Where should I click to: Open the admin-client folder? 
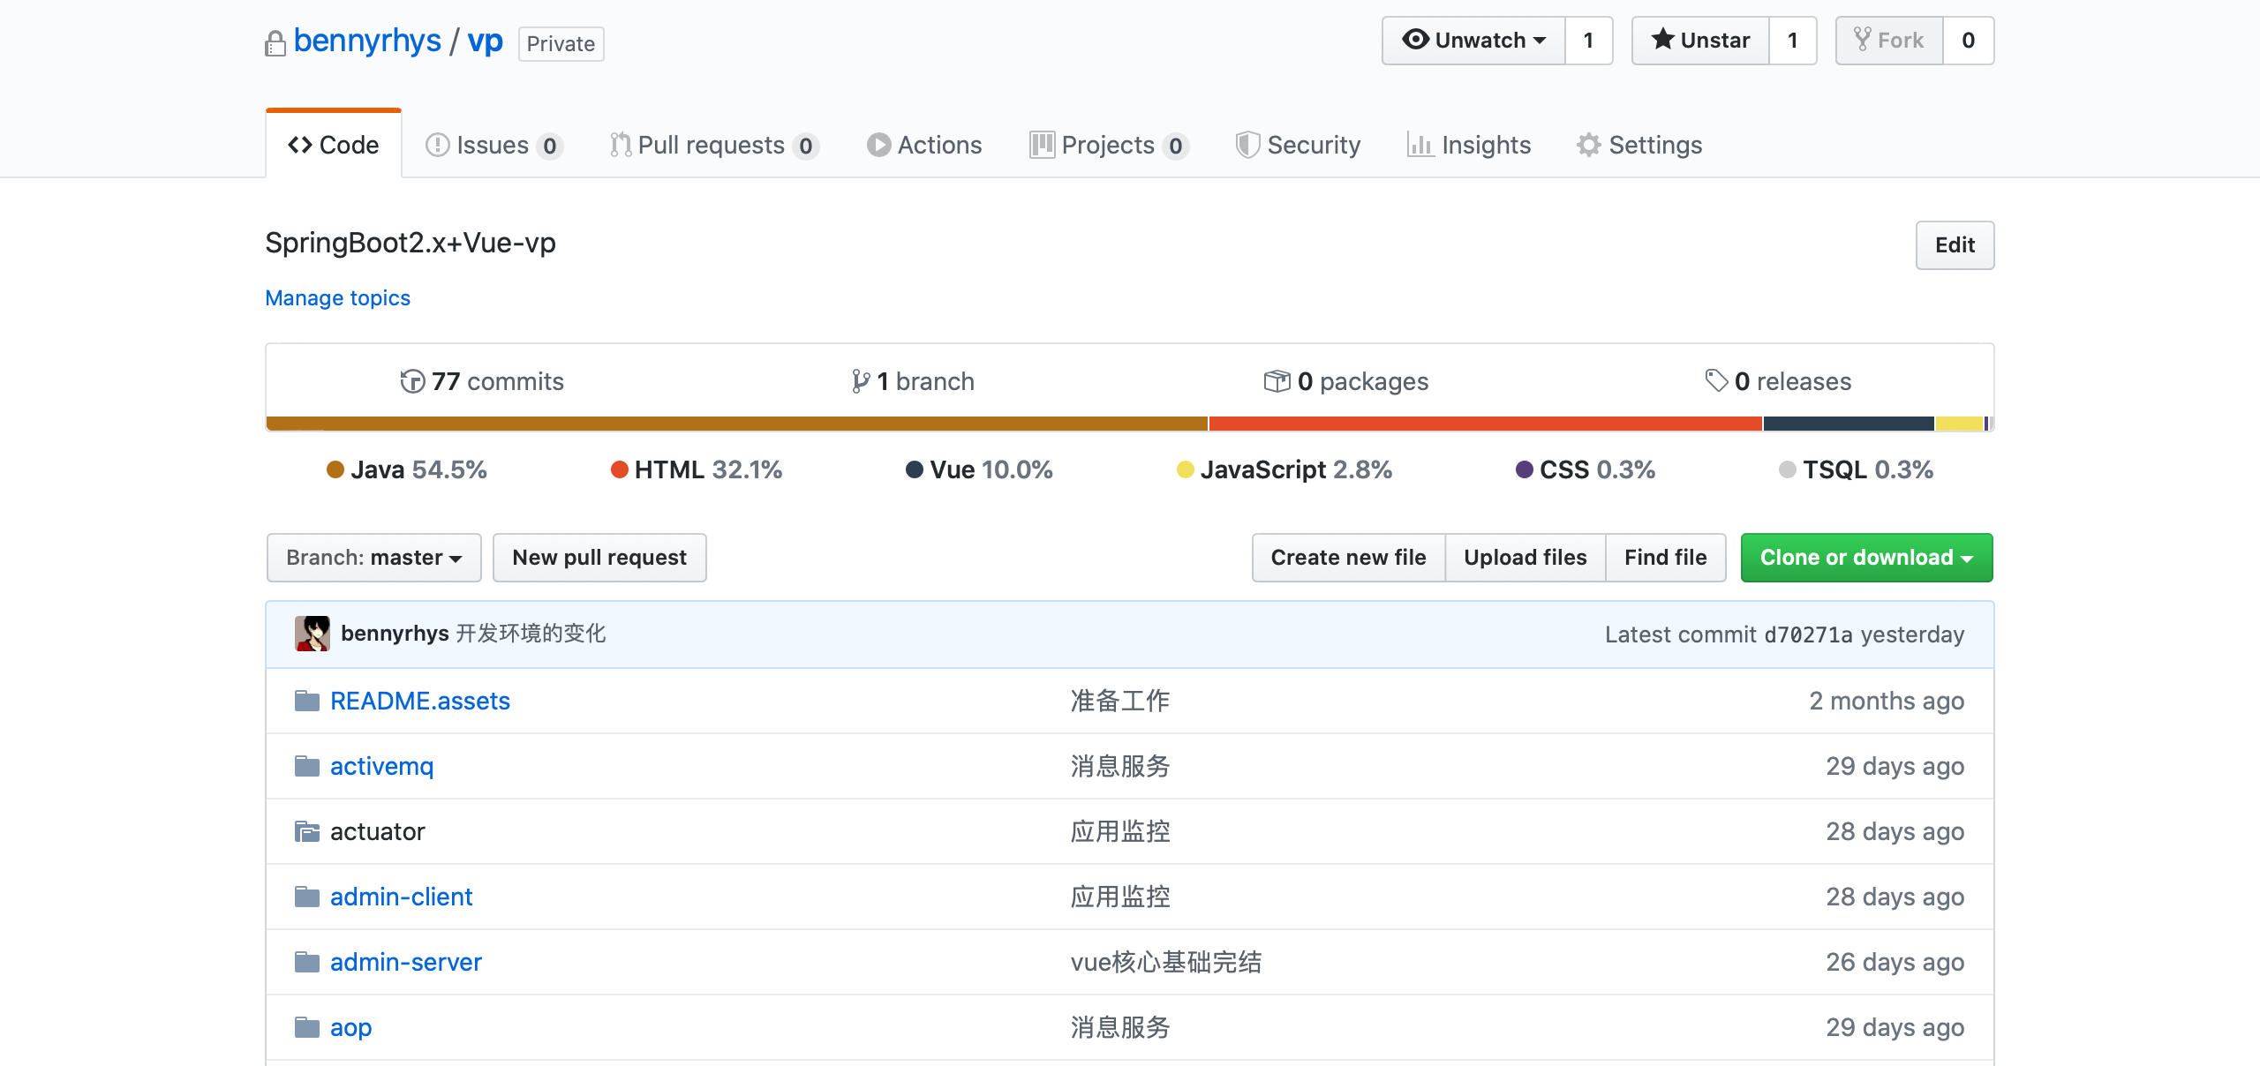(x=402, y=897)
